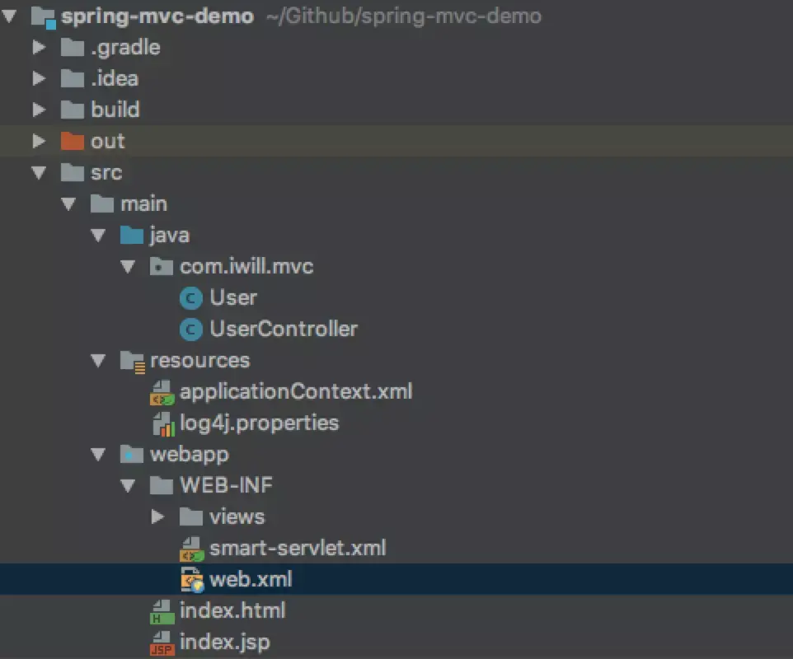Select the src folder name
Image resolution: width=793 pixels, height=659 pixels.
(x=106, y=173)
